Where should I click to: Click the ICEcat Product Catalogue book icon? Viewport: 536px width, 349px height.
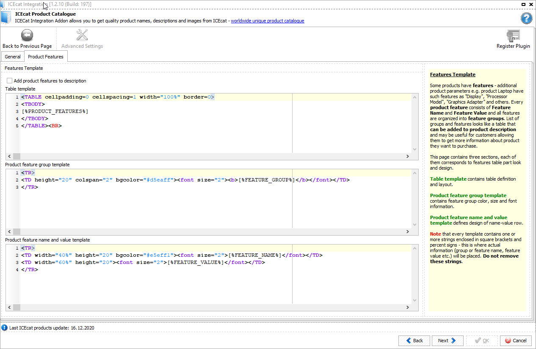coord(6,18)
